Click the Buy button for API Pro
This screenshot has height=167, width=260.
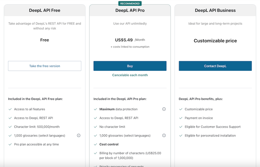[130, 66]
